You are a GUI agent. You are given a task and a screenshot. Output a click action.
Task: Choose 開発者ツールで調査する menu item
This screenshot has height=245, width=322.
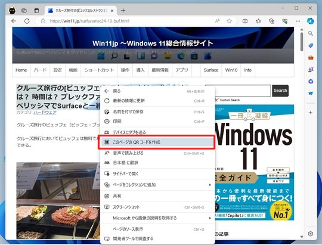click(x=157, y=239)
